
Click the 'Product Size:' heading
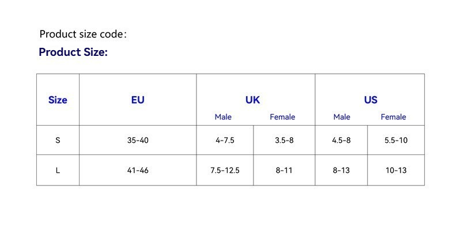73,52
